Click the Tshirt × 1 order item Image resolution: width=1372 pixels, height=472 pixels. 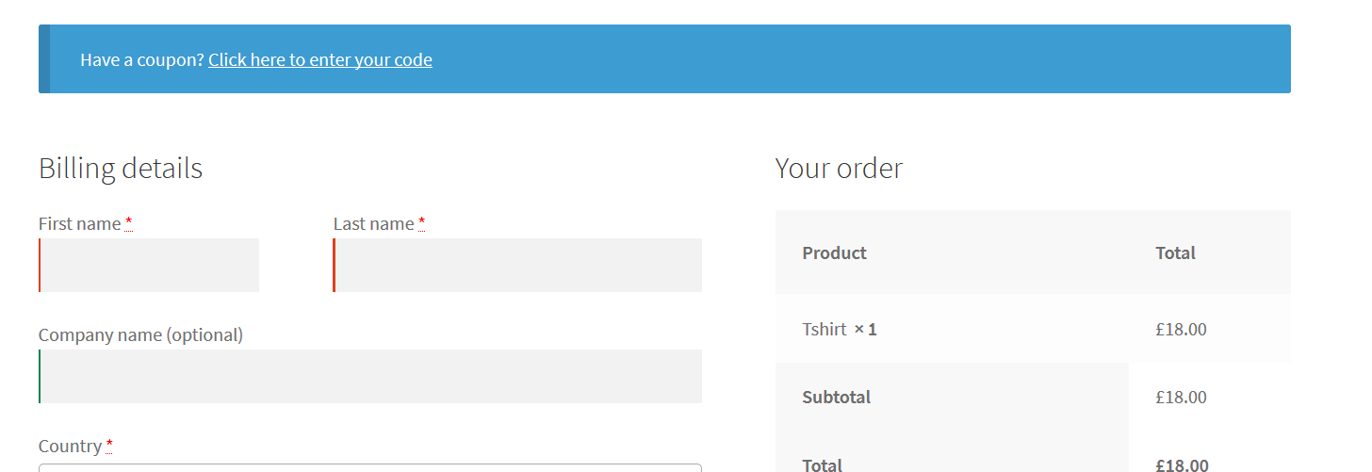840,329
